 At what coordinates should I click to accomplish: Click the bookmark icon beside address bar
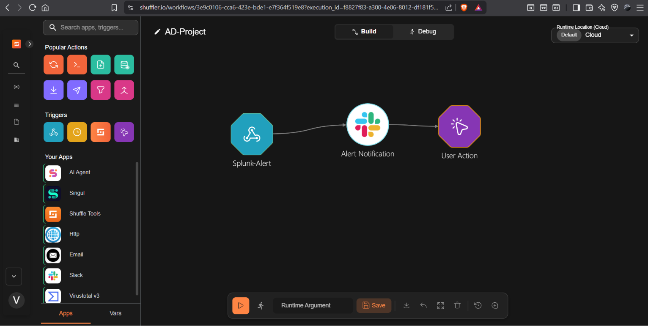(114, 8)
